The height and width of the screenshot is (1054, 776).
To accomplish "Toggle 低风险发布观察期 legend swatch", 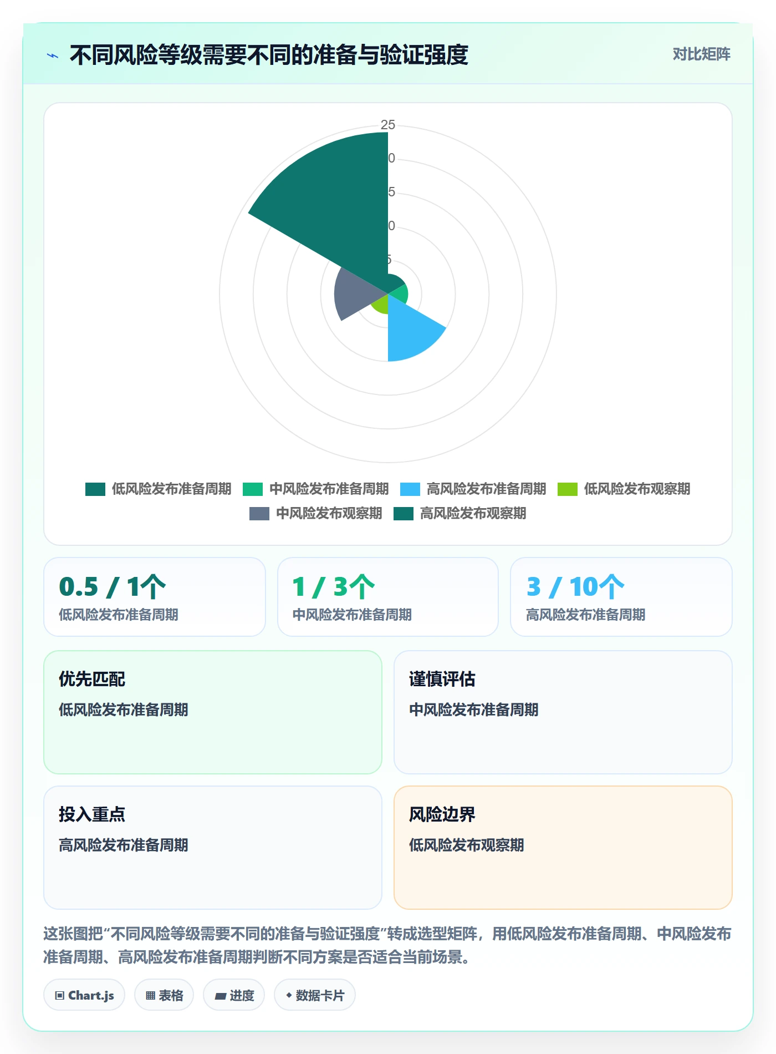I will (x=568, y=489).
